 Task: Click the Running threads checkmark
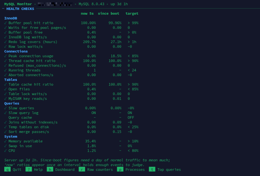[x=5, y=70]
